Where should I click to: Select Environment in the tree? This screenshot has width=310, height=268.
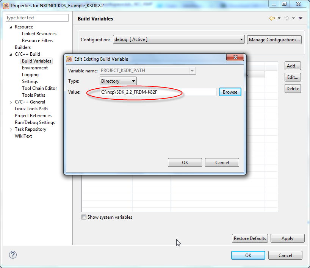35,68
